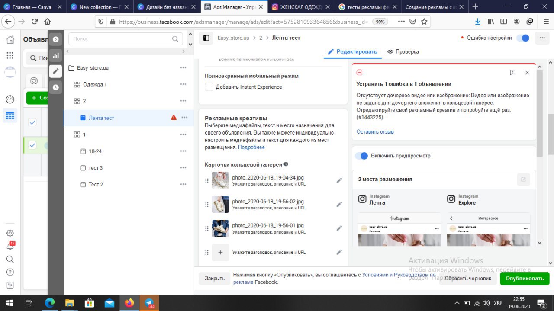Switch to Проверка tab
The width and height of the screenshot is (554, 311).
point(403,51)
